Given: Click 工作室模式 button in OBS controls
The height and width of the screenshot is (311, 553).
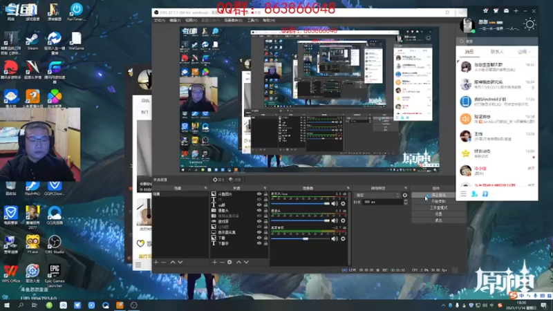Looking at the screenshot, I should click(x=438, y=208).
